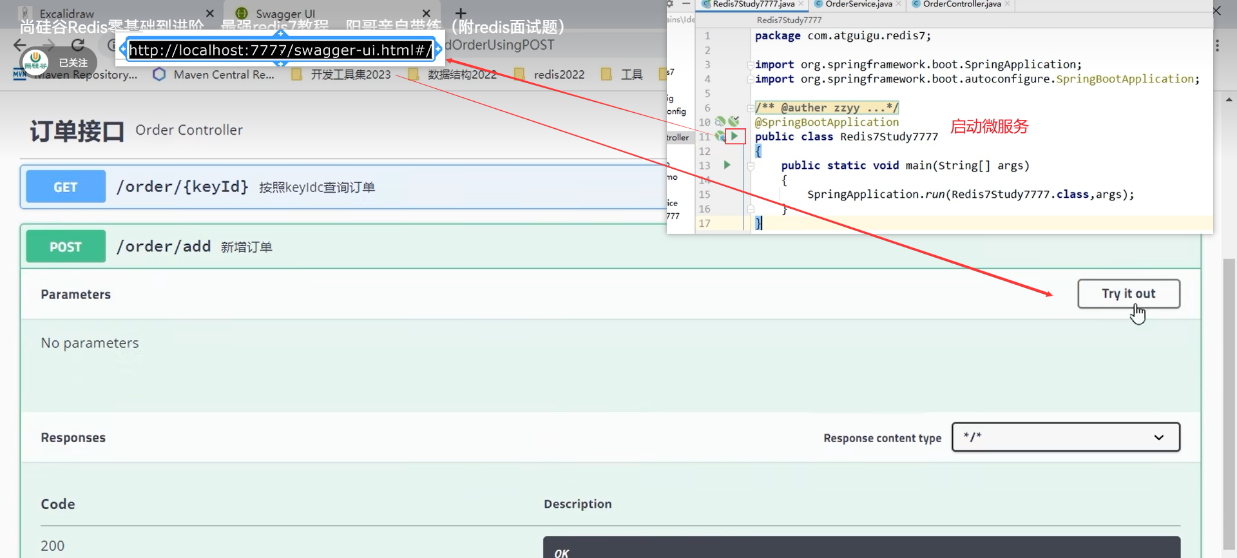Click the SpringBootApplication import reference on line 4
Image resolution: width=1237 pixels, height=558 pixels.
point(1125,79)
